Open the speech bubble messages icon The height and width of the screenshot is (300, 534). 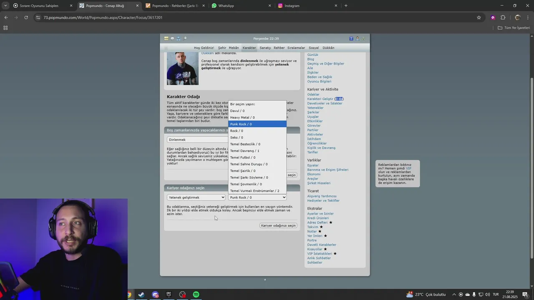pos(172,38)
